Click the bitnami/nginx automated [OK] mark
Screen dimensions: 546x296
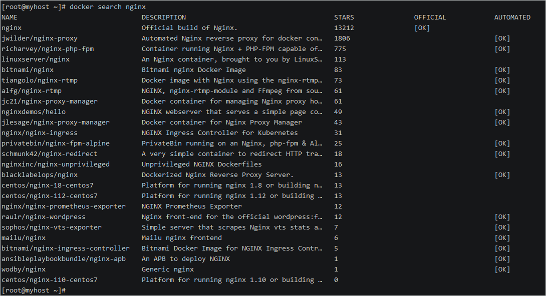coord(502,70)
